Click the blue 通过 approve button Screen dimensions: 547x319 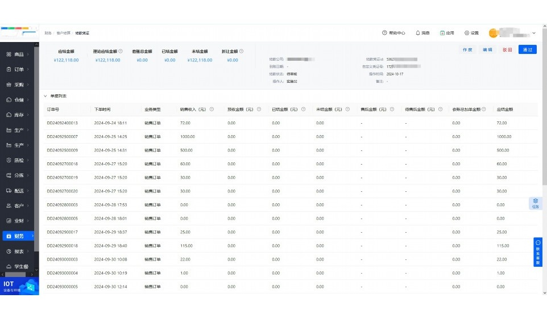coord(527,50)
